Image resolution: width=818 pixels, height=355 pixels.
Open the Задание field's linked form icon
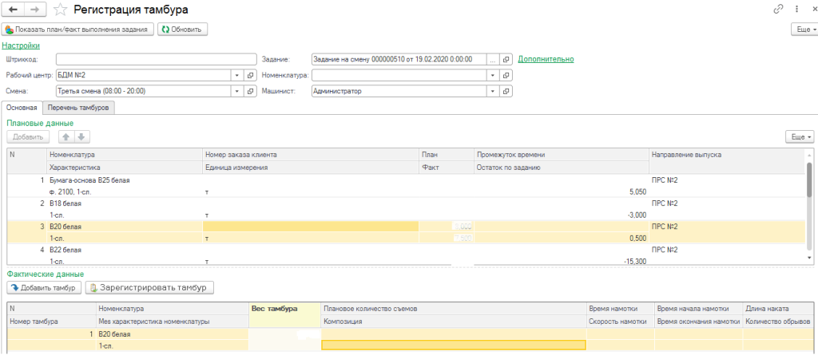point(506,59)
